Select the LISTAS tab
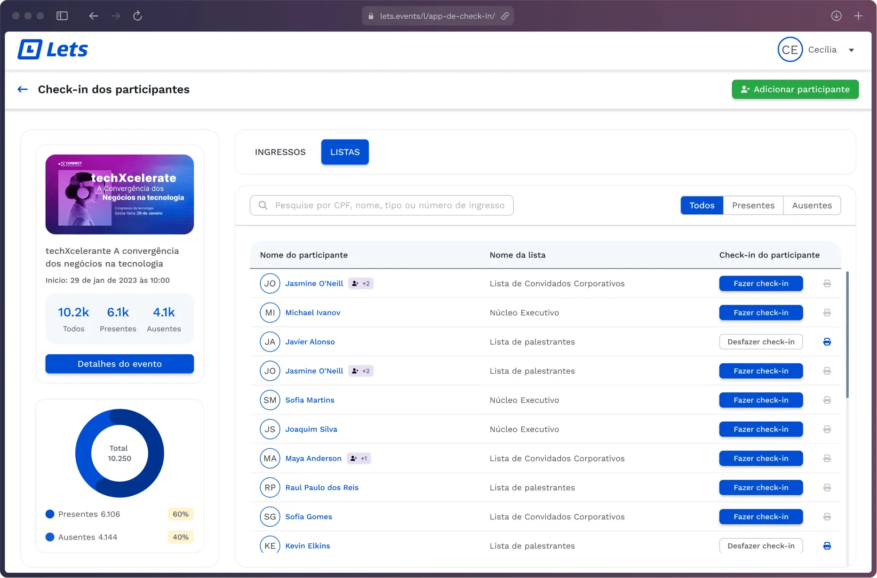Screen dimensions: 877x578 click(x=345, y=152)
